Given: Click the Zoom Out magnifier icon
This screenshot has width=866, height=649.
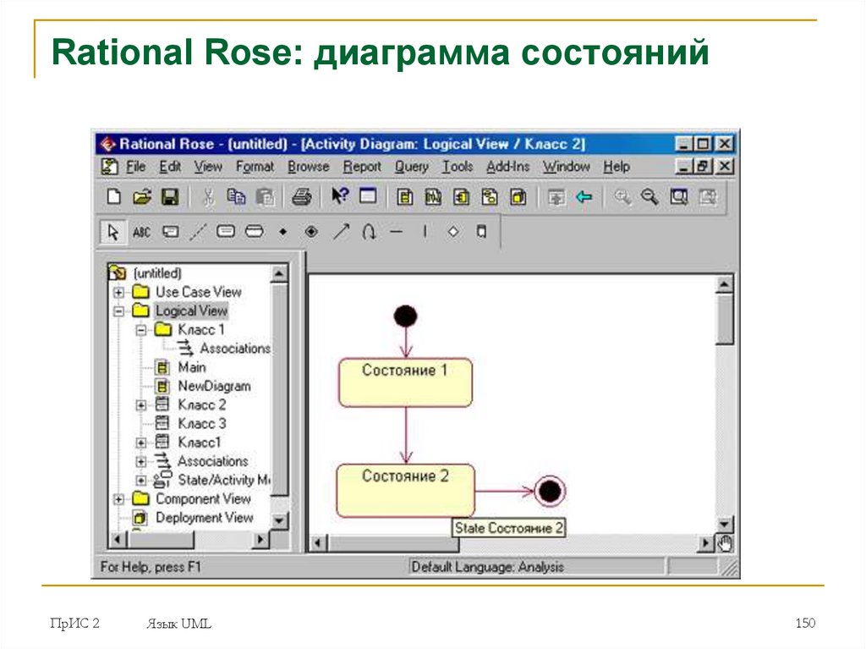Looking at the screenshot, I should 650,197.
